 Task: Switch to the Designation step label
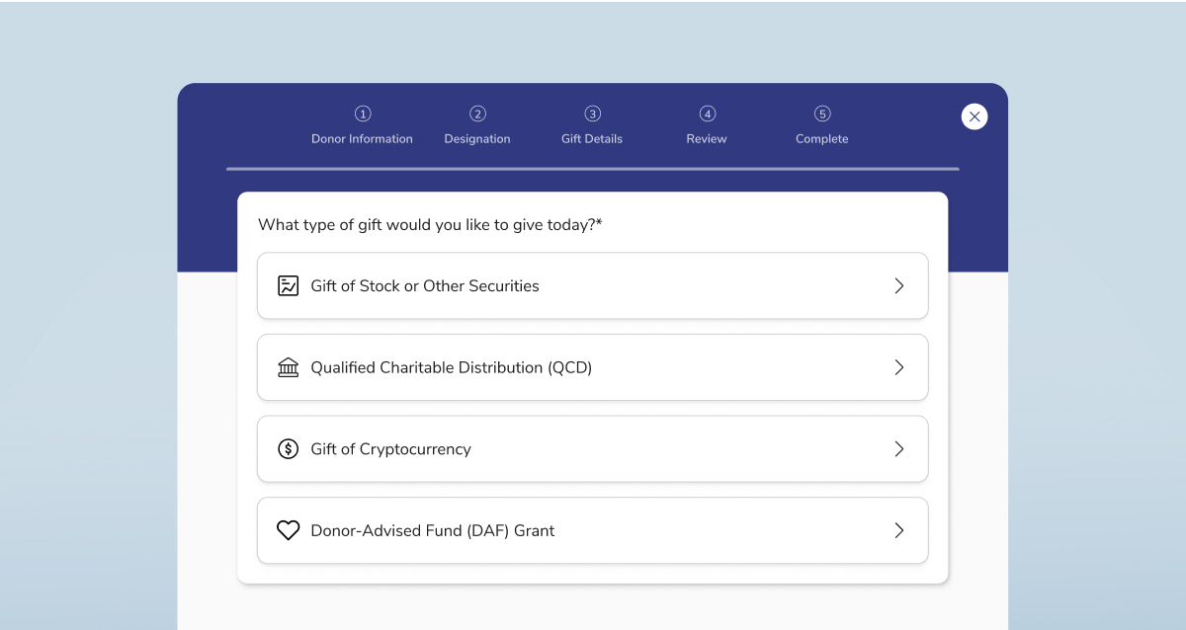(x=477, y=139)
